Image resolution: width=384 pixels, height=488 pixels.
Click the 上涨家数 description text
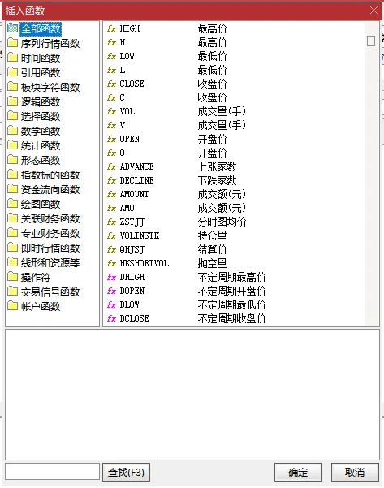pyautogui.click(x=218, y=166)
